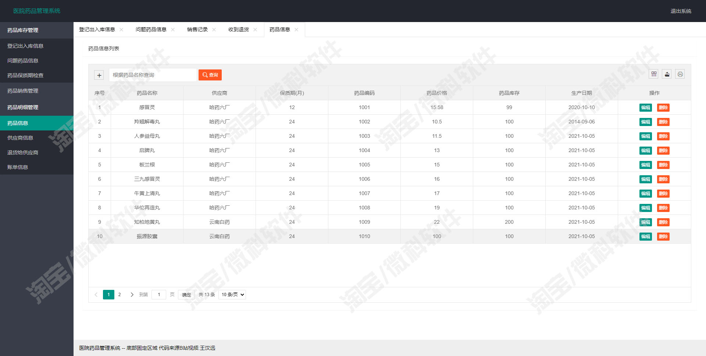Open 供应商信息 in the sidebar

pos(37,138)
